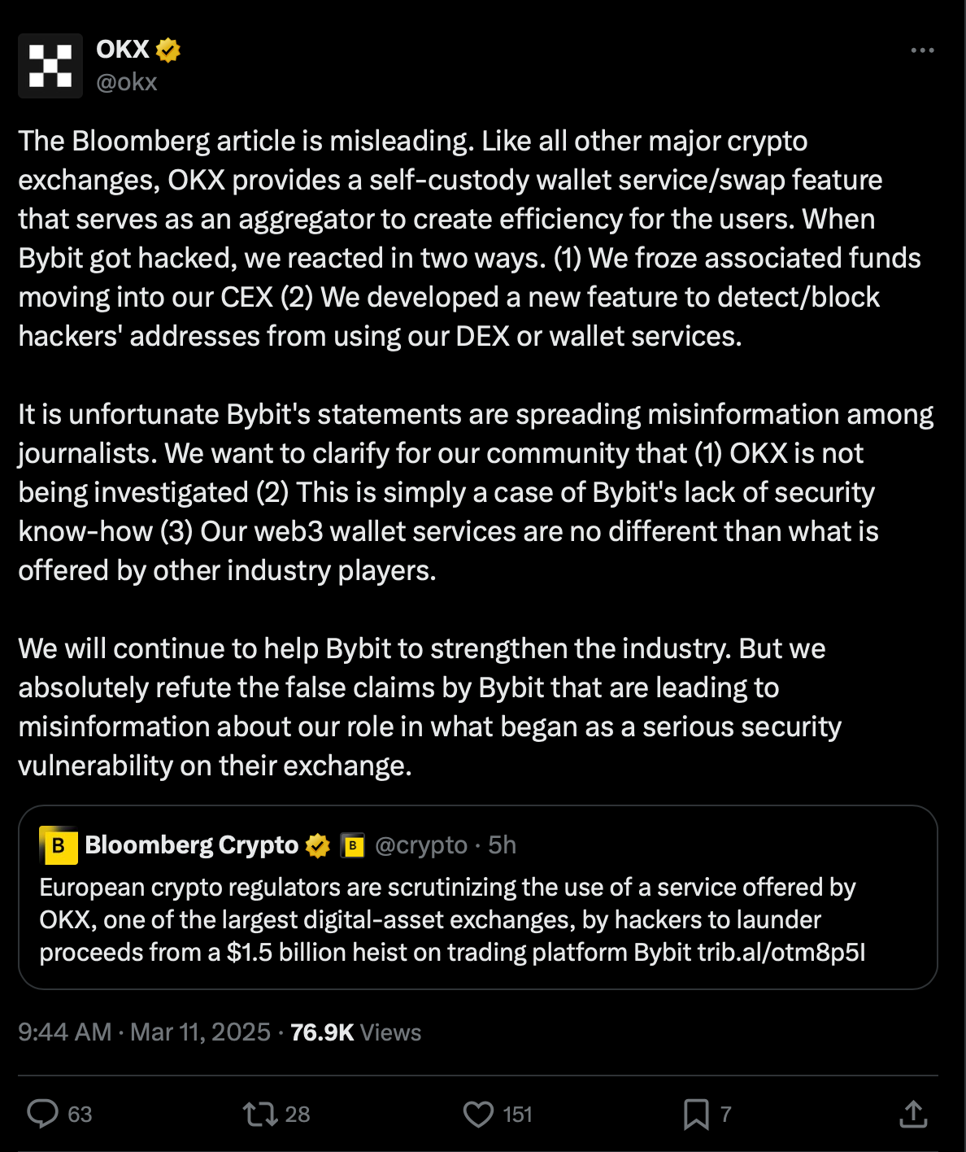
Task: Click the OKX profile avatar
Action: pos(50,66)
